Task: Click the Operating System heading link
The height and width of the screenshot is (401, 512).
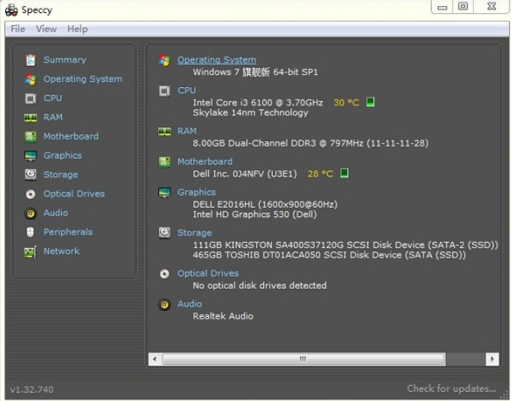Action: tap(216, 60)
